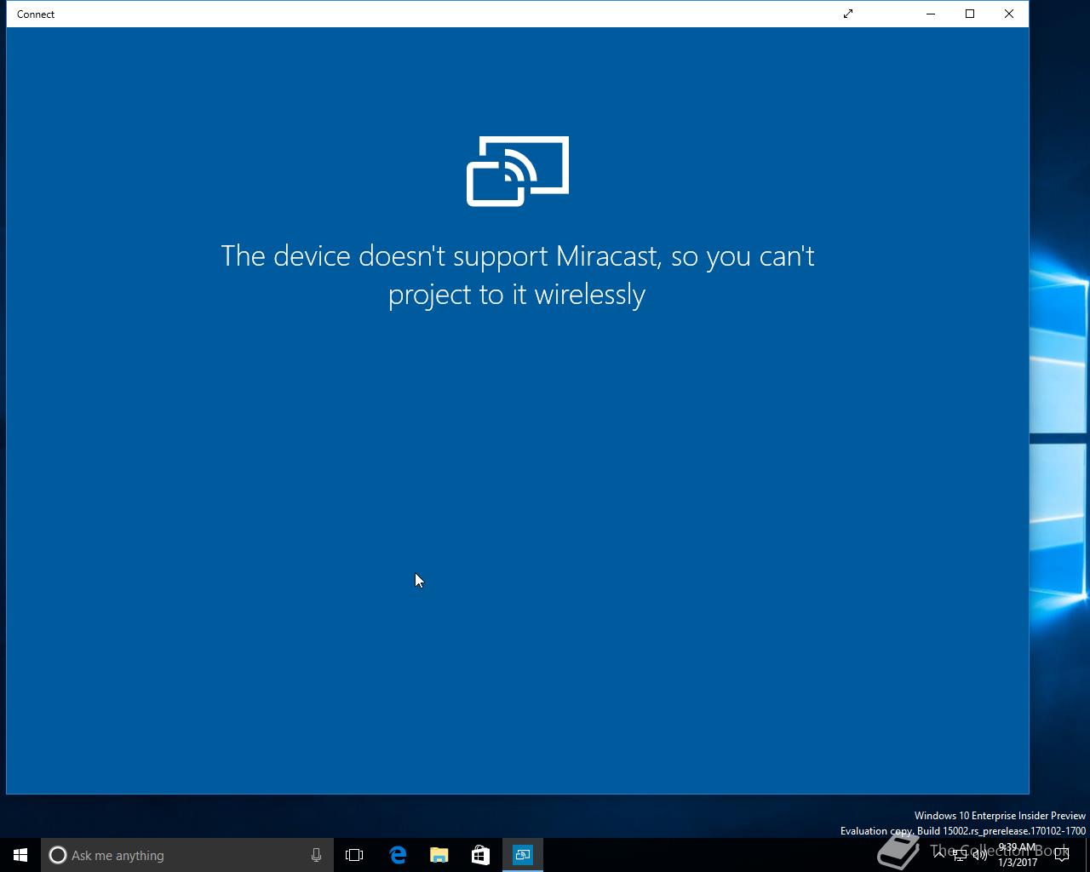The image size is (1090, 872).
Task: Minimize the Connect window
Action: tap(931, 14)
